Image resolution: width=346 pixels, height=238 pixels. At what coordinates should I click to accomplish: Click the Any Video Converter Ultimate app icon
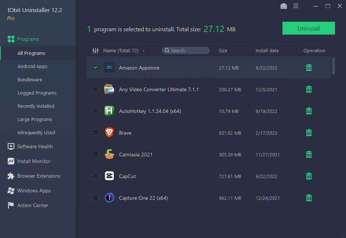(x=109, y=89)
